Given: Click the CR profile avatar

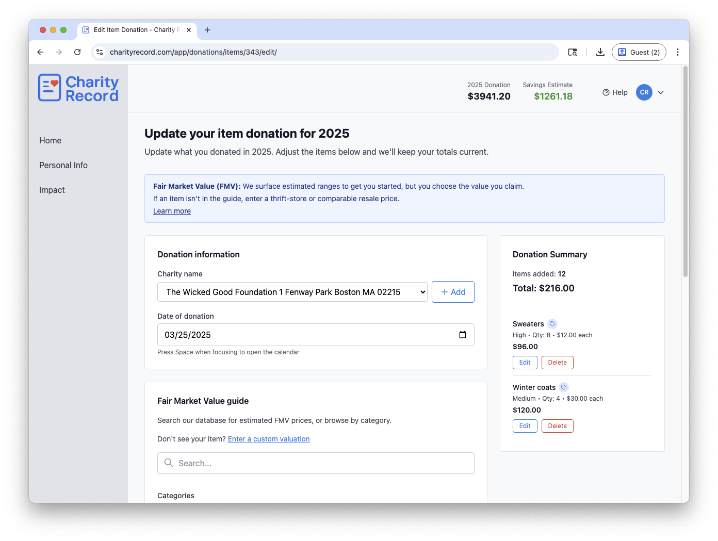Looking at the screenshot, I should [x=644, y=92].
